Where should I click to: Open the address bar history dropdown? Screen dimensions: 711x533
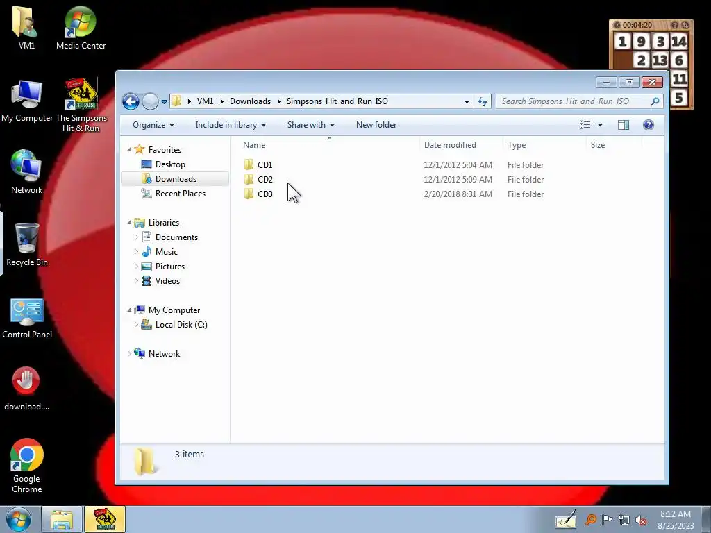[x=467, y=101]
